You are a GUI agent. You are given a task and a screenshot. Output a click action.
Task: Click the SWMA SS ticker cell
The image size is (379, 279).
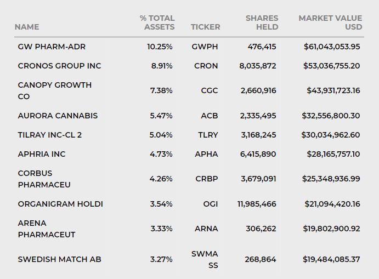click(205, 259)
